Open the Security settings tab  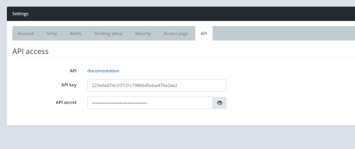click(x=143, y=34)
